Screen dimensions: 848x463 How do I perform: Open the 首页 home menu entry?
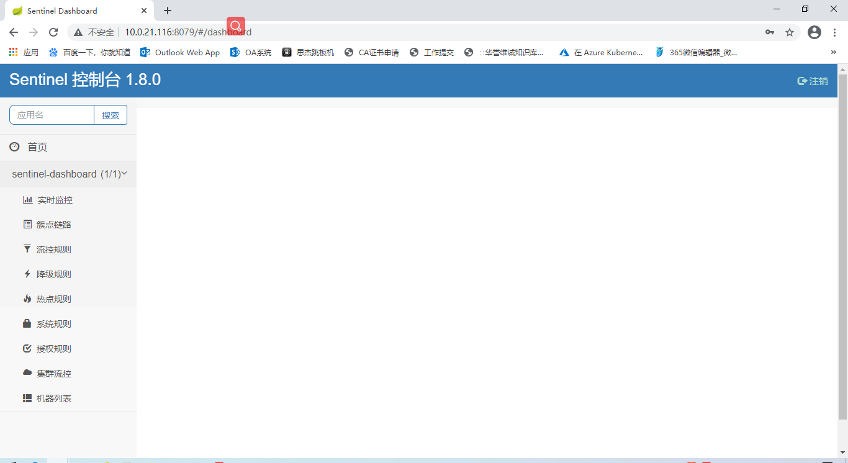pyautogui.click(x=37, y=146)
